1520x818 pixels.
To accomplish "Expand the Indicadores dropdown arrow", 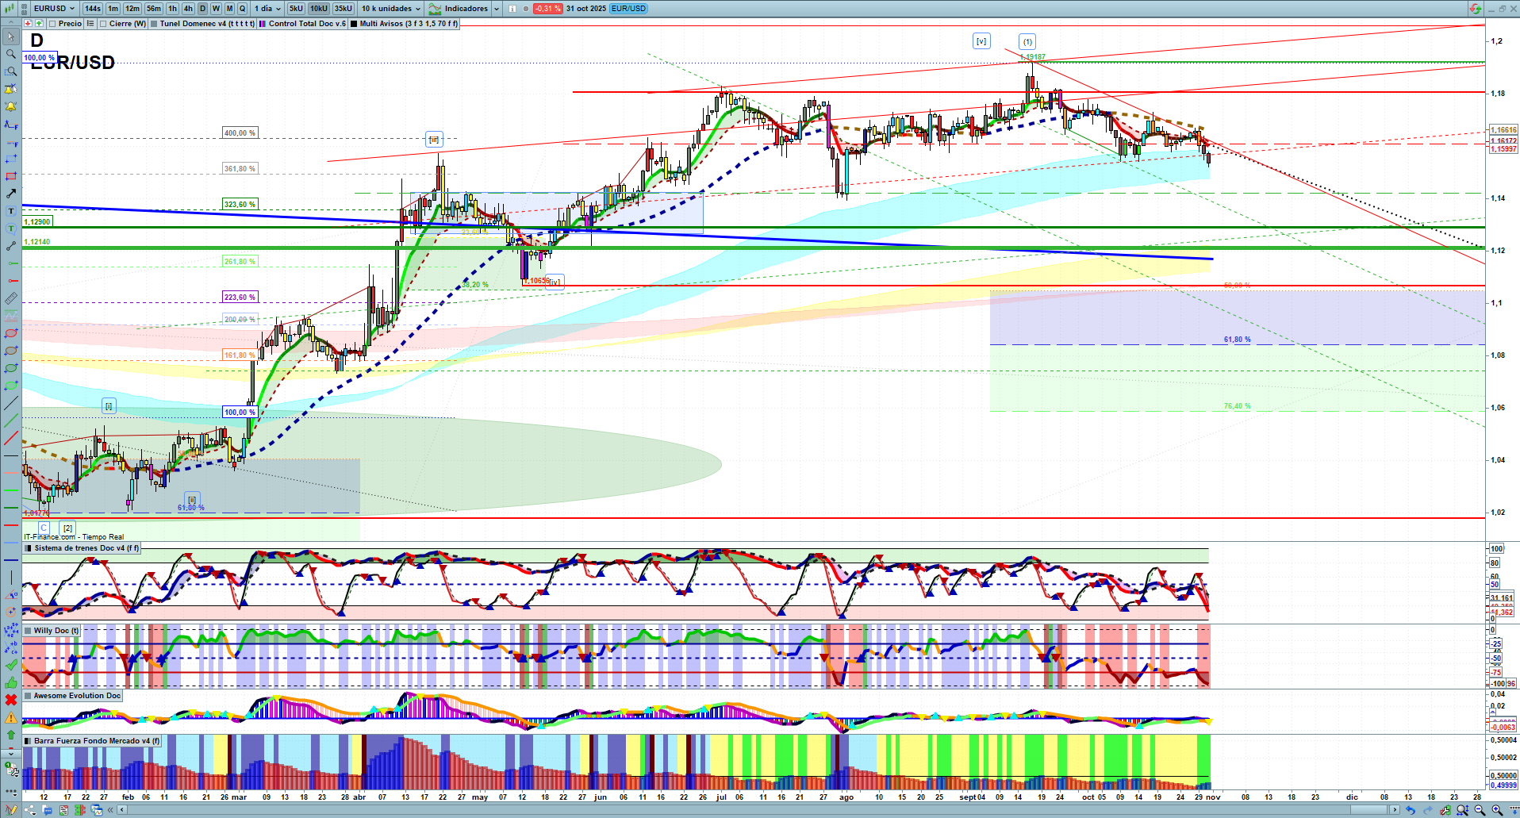I will (497, 8).
